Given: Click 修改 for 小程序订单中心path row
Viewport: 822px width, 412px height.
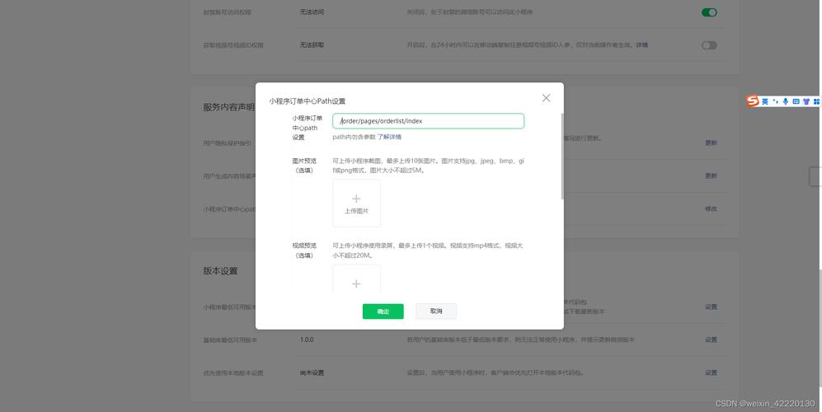Looking at the screenshot, I should pyautogui.click(x=711, y=208).
